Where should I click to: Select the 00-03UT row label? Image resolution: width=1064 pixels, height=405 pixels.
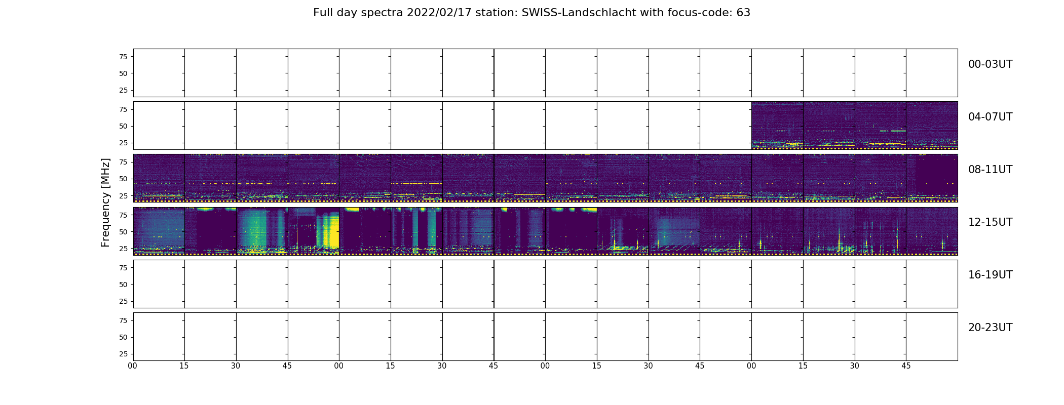point(990,64)
